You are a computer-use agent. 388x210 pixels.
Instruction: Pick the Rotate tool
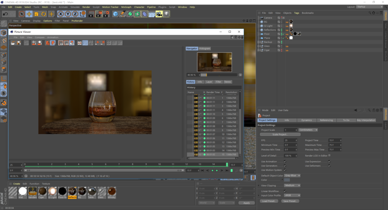coord(43,14)
